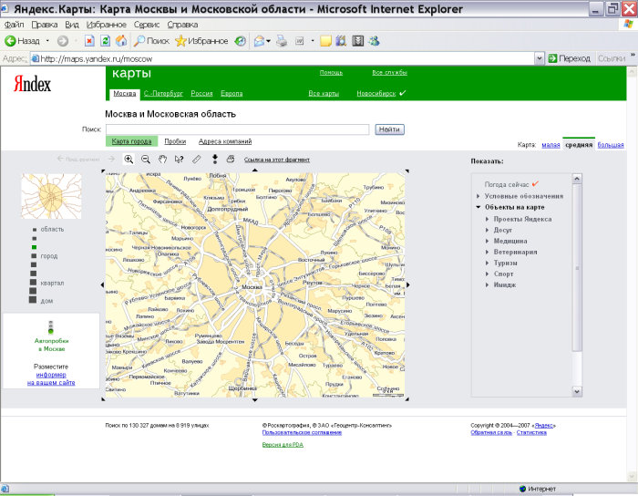
Task: Click the Найти search button
Action: click(x=389, y=129)
